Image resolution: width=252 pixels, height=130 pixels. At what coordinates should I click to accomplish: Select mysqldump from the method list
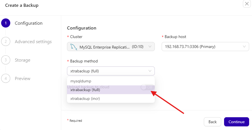81,81
